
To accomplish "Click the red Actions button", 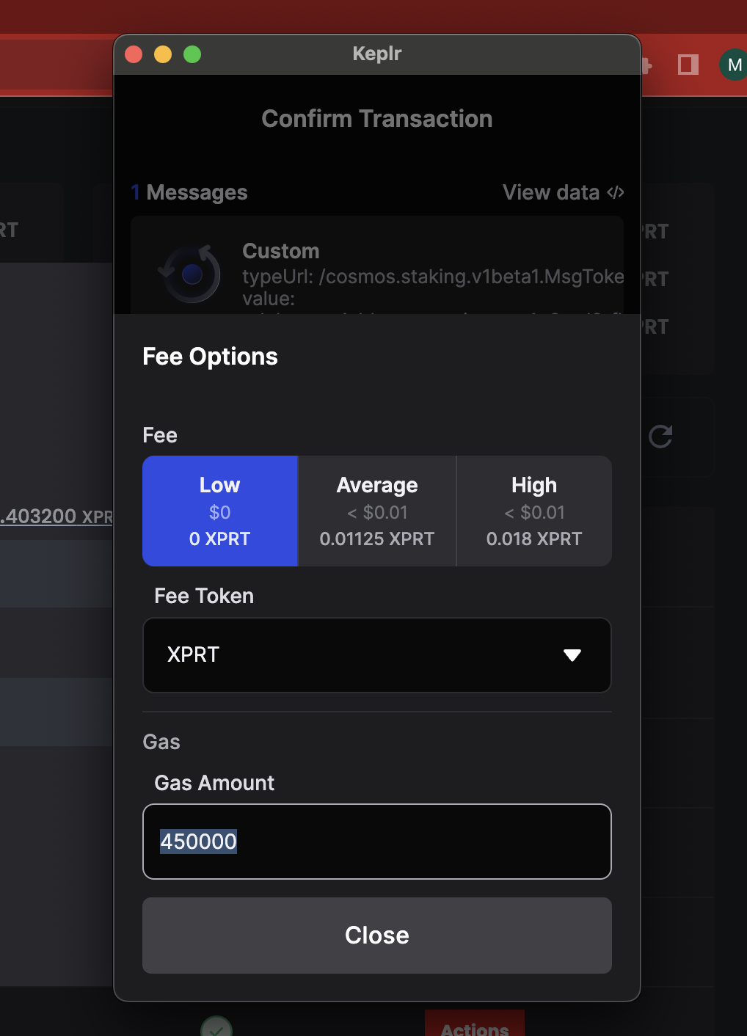I will 475,1026.
